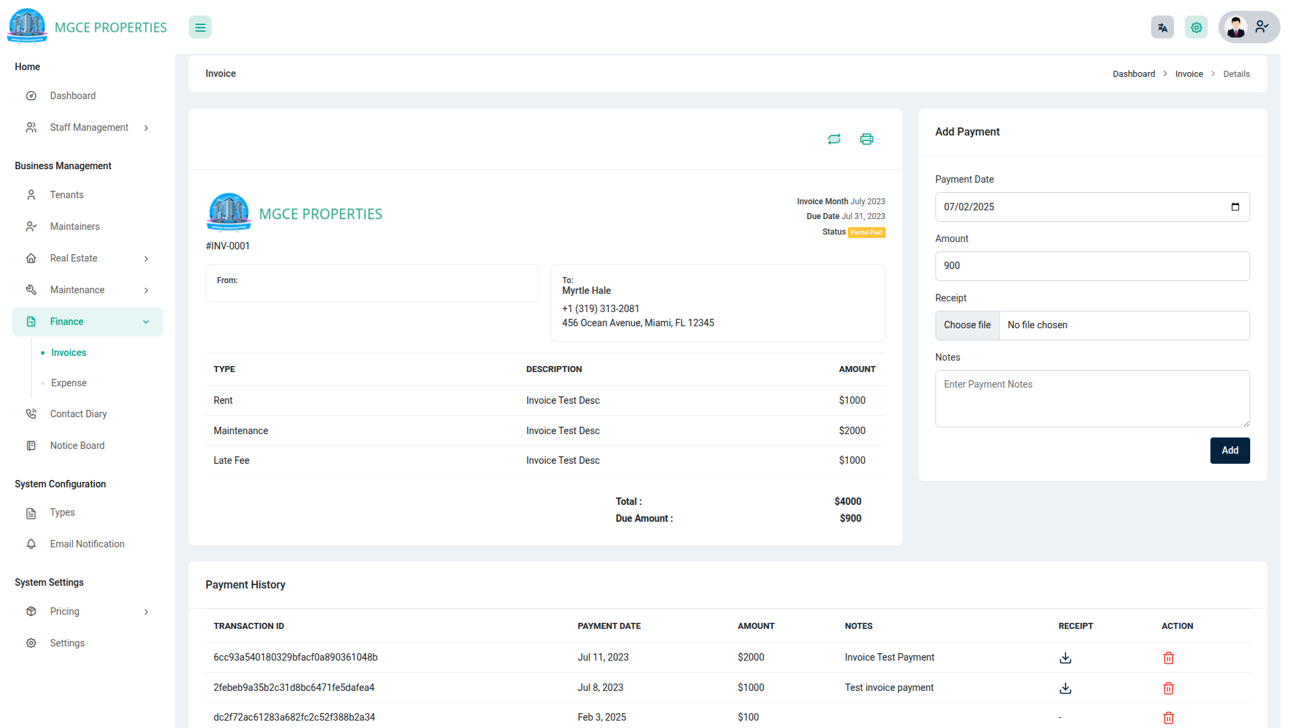The image size is (1294, 728).
Task: Click the invoice refresh/sync icon
Action: 834,139
